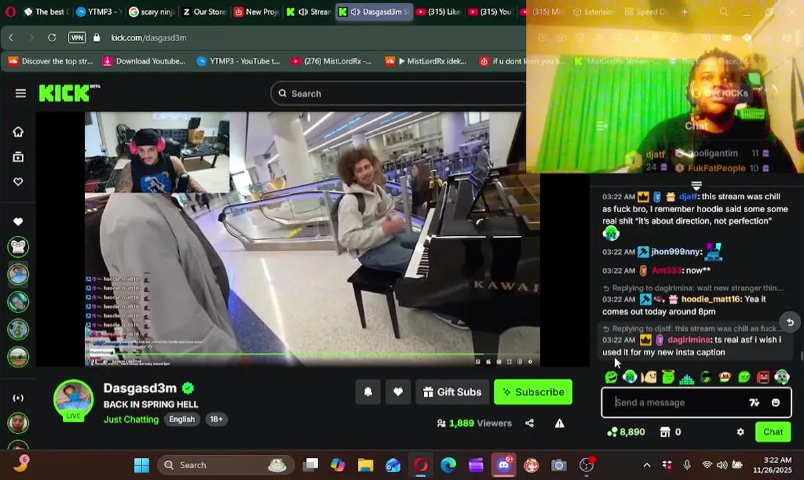
Task: Open Dasgasd3m profile avatar
Action: [x=73, y=399]
